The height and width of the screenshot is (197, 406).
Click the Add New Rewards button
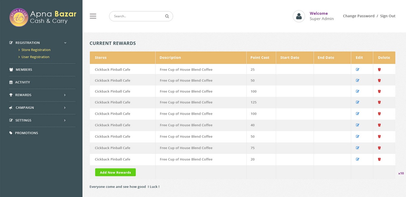tap(115, 172)
